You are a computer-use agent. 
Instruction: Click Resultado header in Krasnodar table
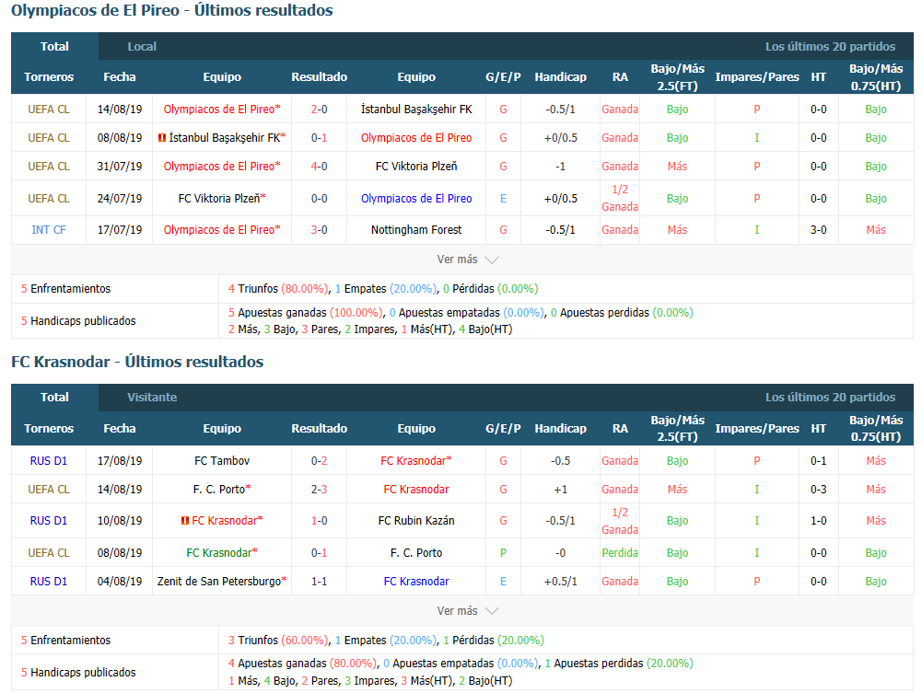point(320,428)
